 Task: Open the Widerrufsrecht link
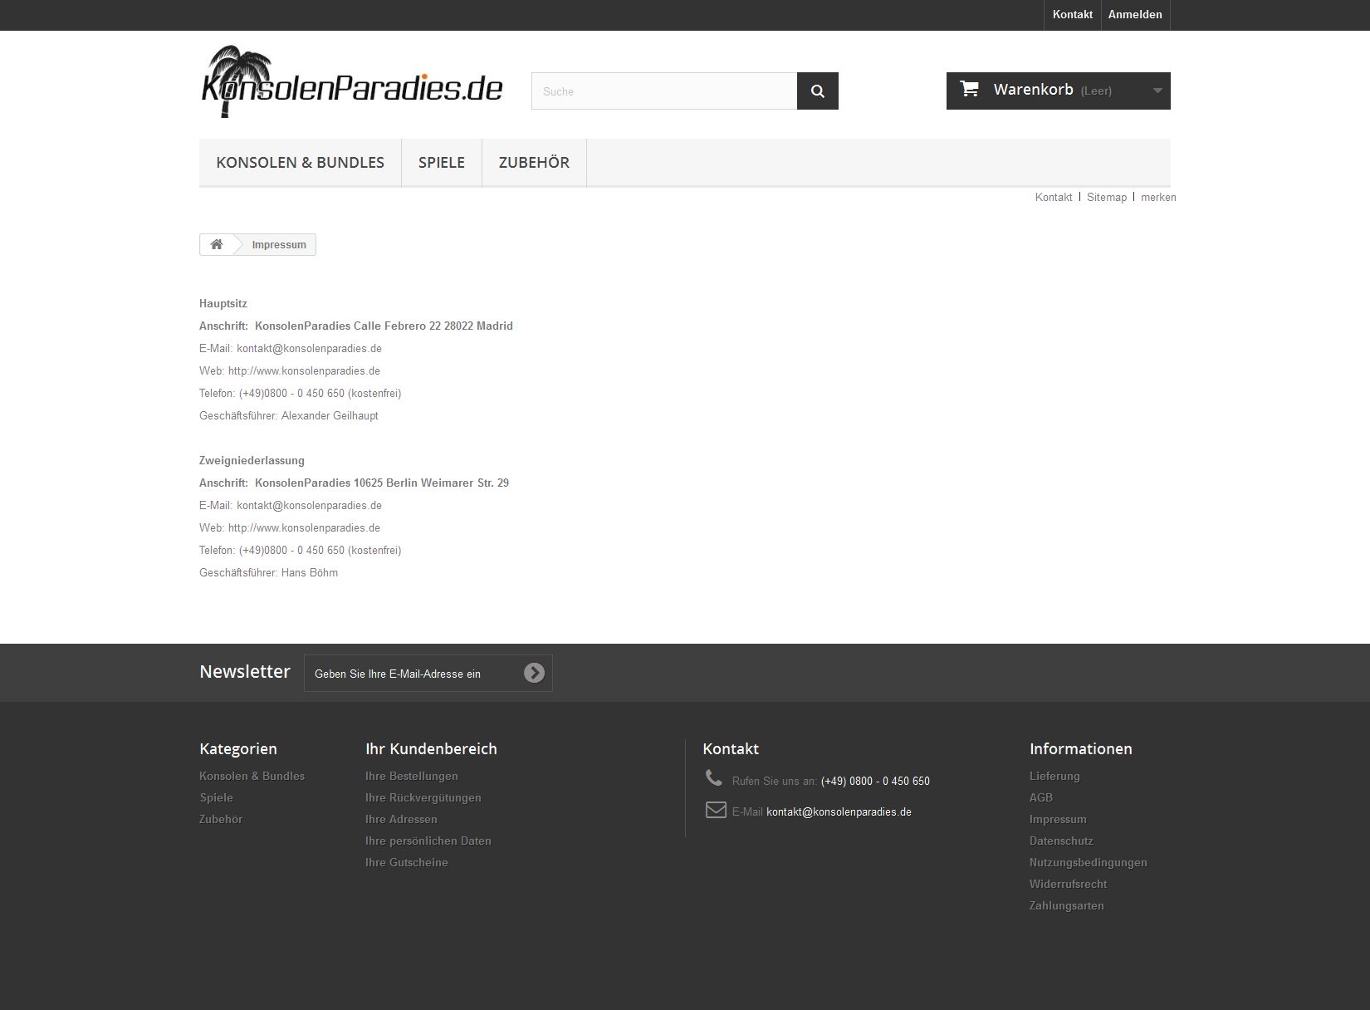coord(1068,884)
